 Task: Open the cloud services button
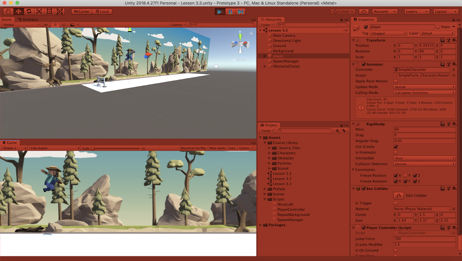[364, 12]
